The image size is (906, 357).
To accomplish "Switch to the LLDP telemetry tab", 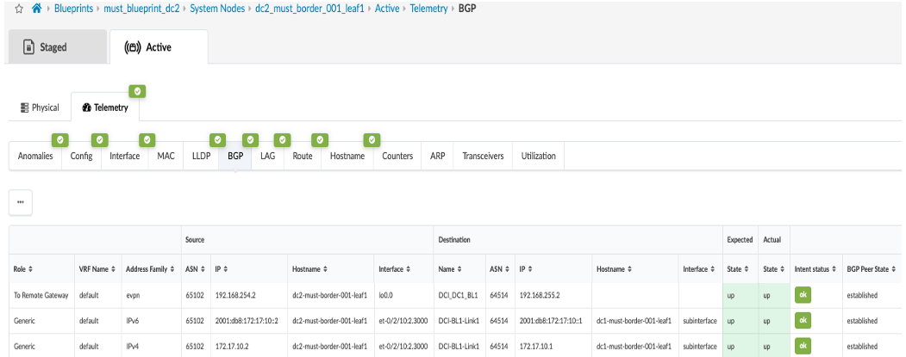I will [200, 156].
